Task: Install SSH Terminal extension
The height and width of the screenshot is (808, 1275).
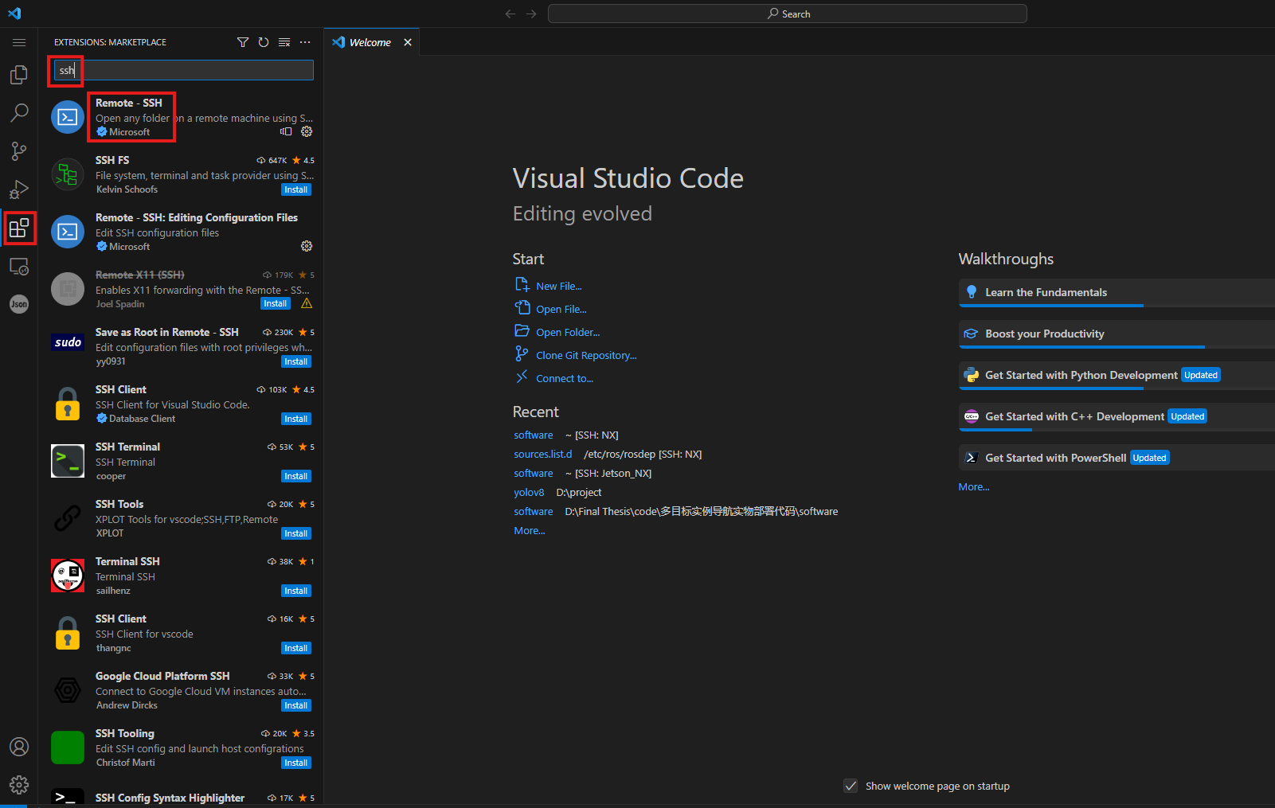Action: coord(296,476)
